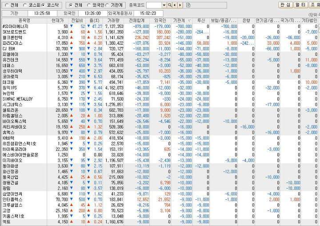Screen dimensions: 320x226
Task: Select the KH바텍 stock row
Action: (160, 138)
